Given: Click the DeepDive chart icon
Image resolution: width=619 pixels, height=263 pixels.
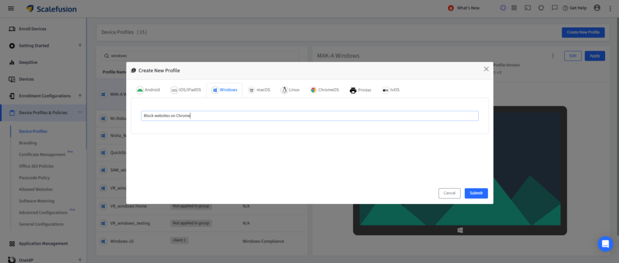Looking at the screenshot, I should pos(12,62).
